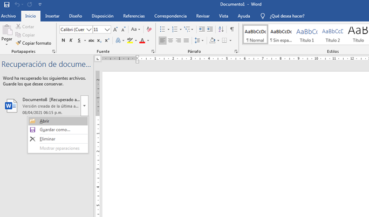
Task: Click the increase font size icon
Action: (115, 30)
